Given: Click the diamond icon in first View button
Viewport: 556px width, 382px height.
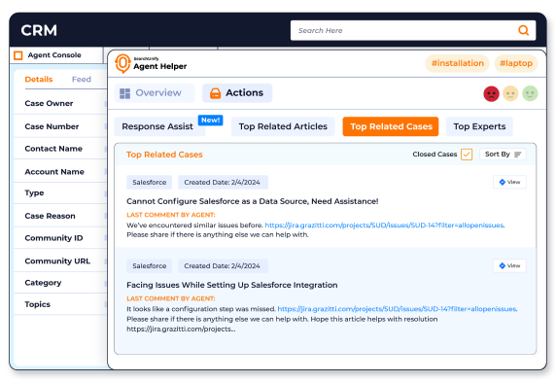Looking at the screenshot, I should pyautogui.click(x=503, y=183).
